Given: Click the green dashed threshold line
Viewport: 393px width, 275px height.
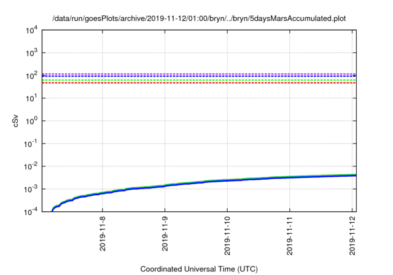Looking at the screenshot, I should coord(199,80).
